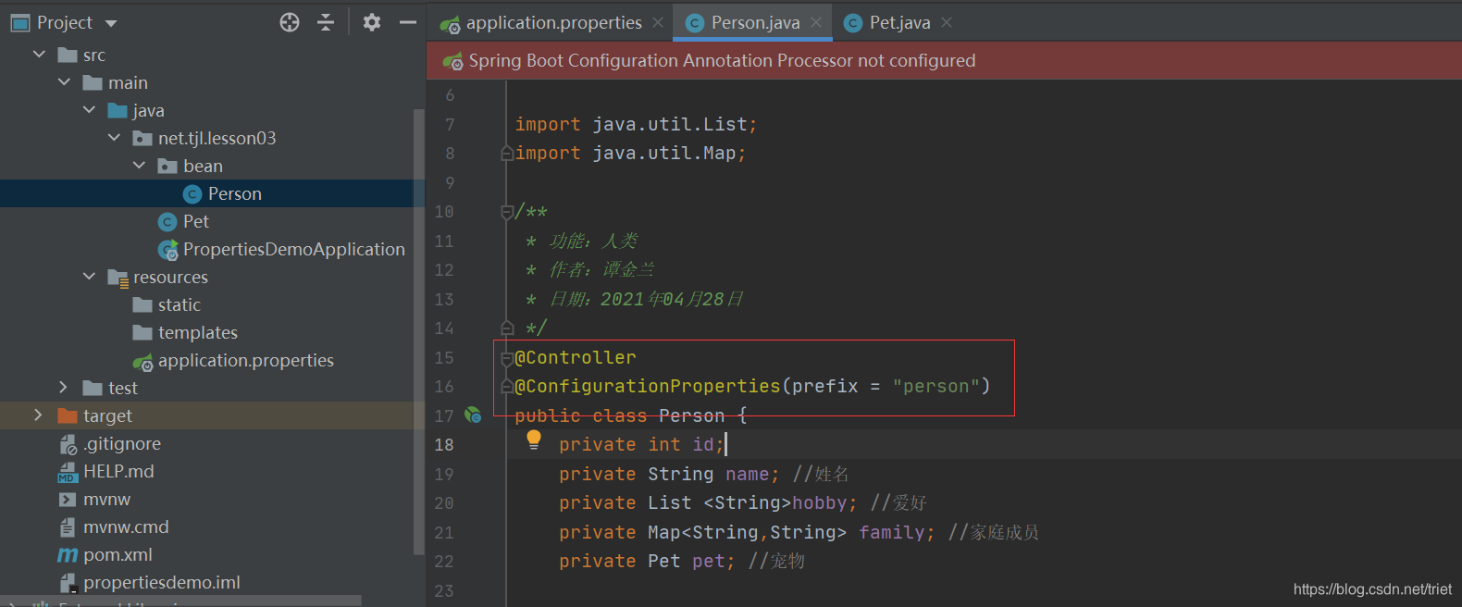Click the Collapse All icon in Project panel
The image size is (1462, 607).
[326, 22]
